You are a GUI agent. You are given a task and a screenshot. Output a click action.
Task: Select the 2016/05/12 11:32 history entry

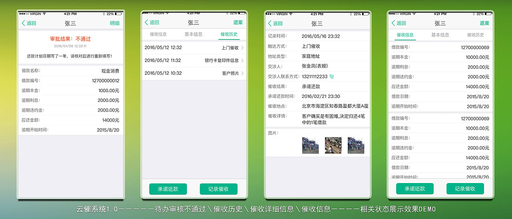coord(194,60)
